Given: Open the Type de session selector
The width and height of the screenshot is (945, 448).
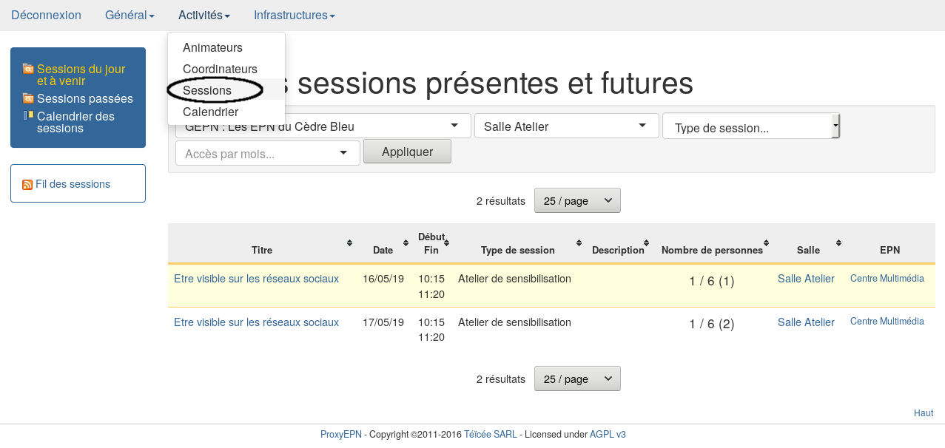Looking at the screenshot, I should pos(751,127).
